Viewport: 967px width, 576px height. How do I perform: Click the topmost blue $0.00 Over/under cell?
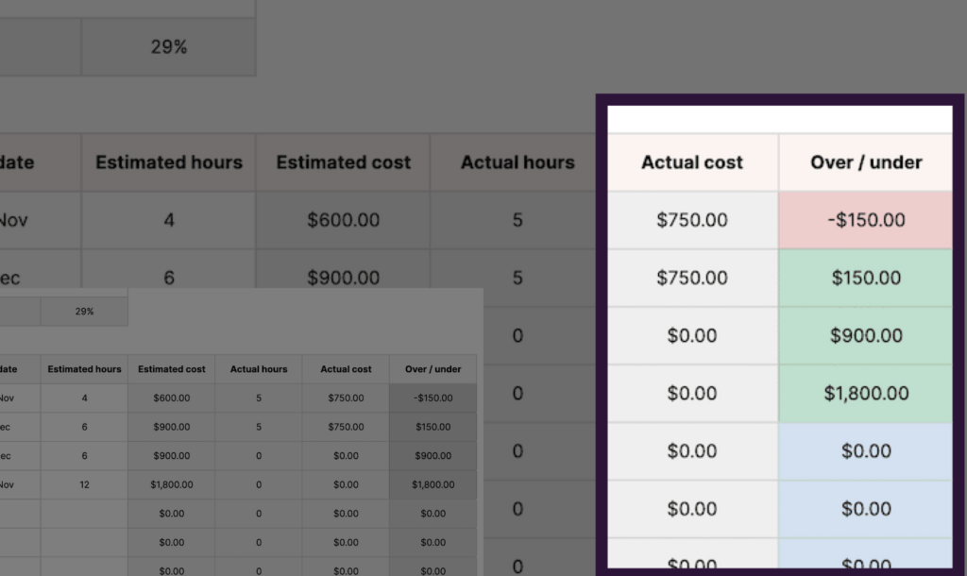[x=865, y=451]
